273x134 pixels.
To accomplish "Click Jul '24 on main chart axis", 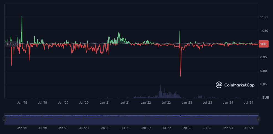I will pyautogui.click(x=248, y=103).
